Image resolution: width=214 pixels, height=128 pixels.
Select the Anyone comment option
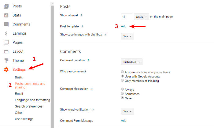(123, 72)
